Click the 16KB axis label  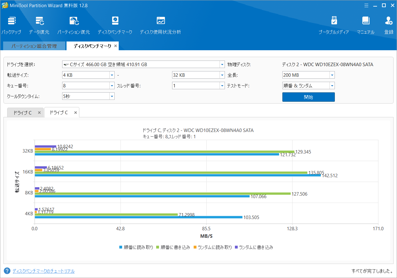coord(28,172)
